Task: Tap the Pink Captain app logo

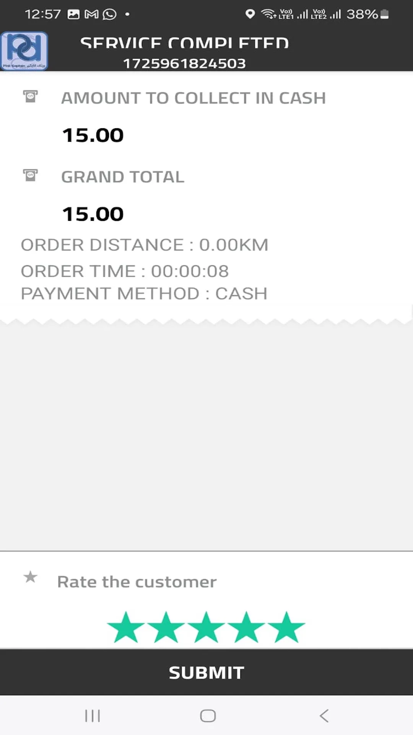Action: [24, 51]
